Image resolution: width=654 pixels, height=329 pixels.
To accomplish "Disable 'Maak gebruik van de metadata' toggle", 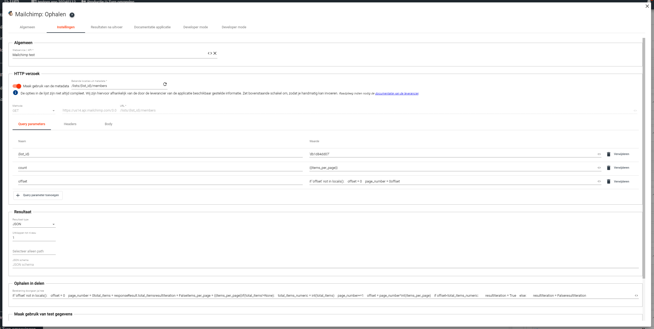I will point(17,86).
